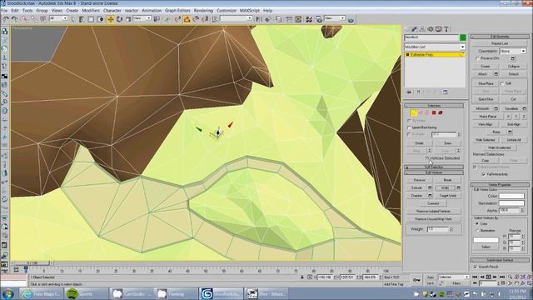Click Remove Isolated Vertices button

[x=433, y=211]
